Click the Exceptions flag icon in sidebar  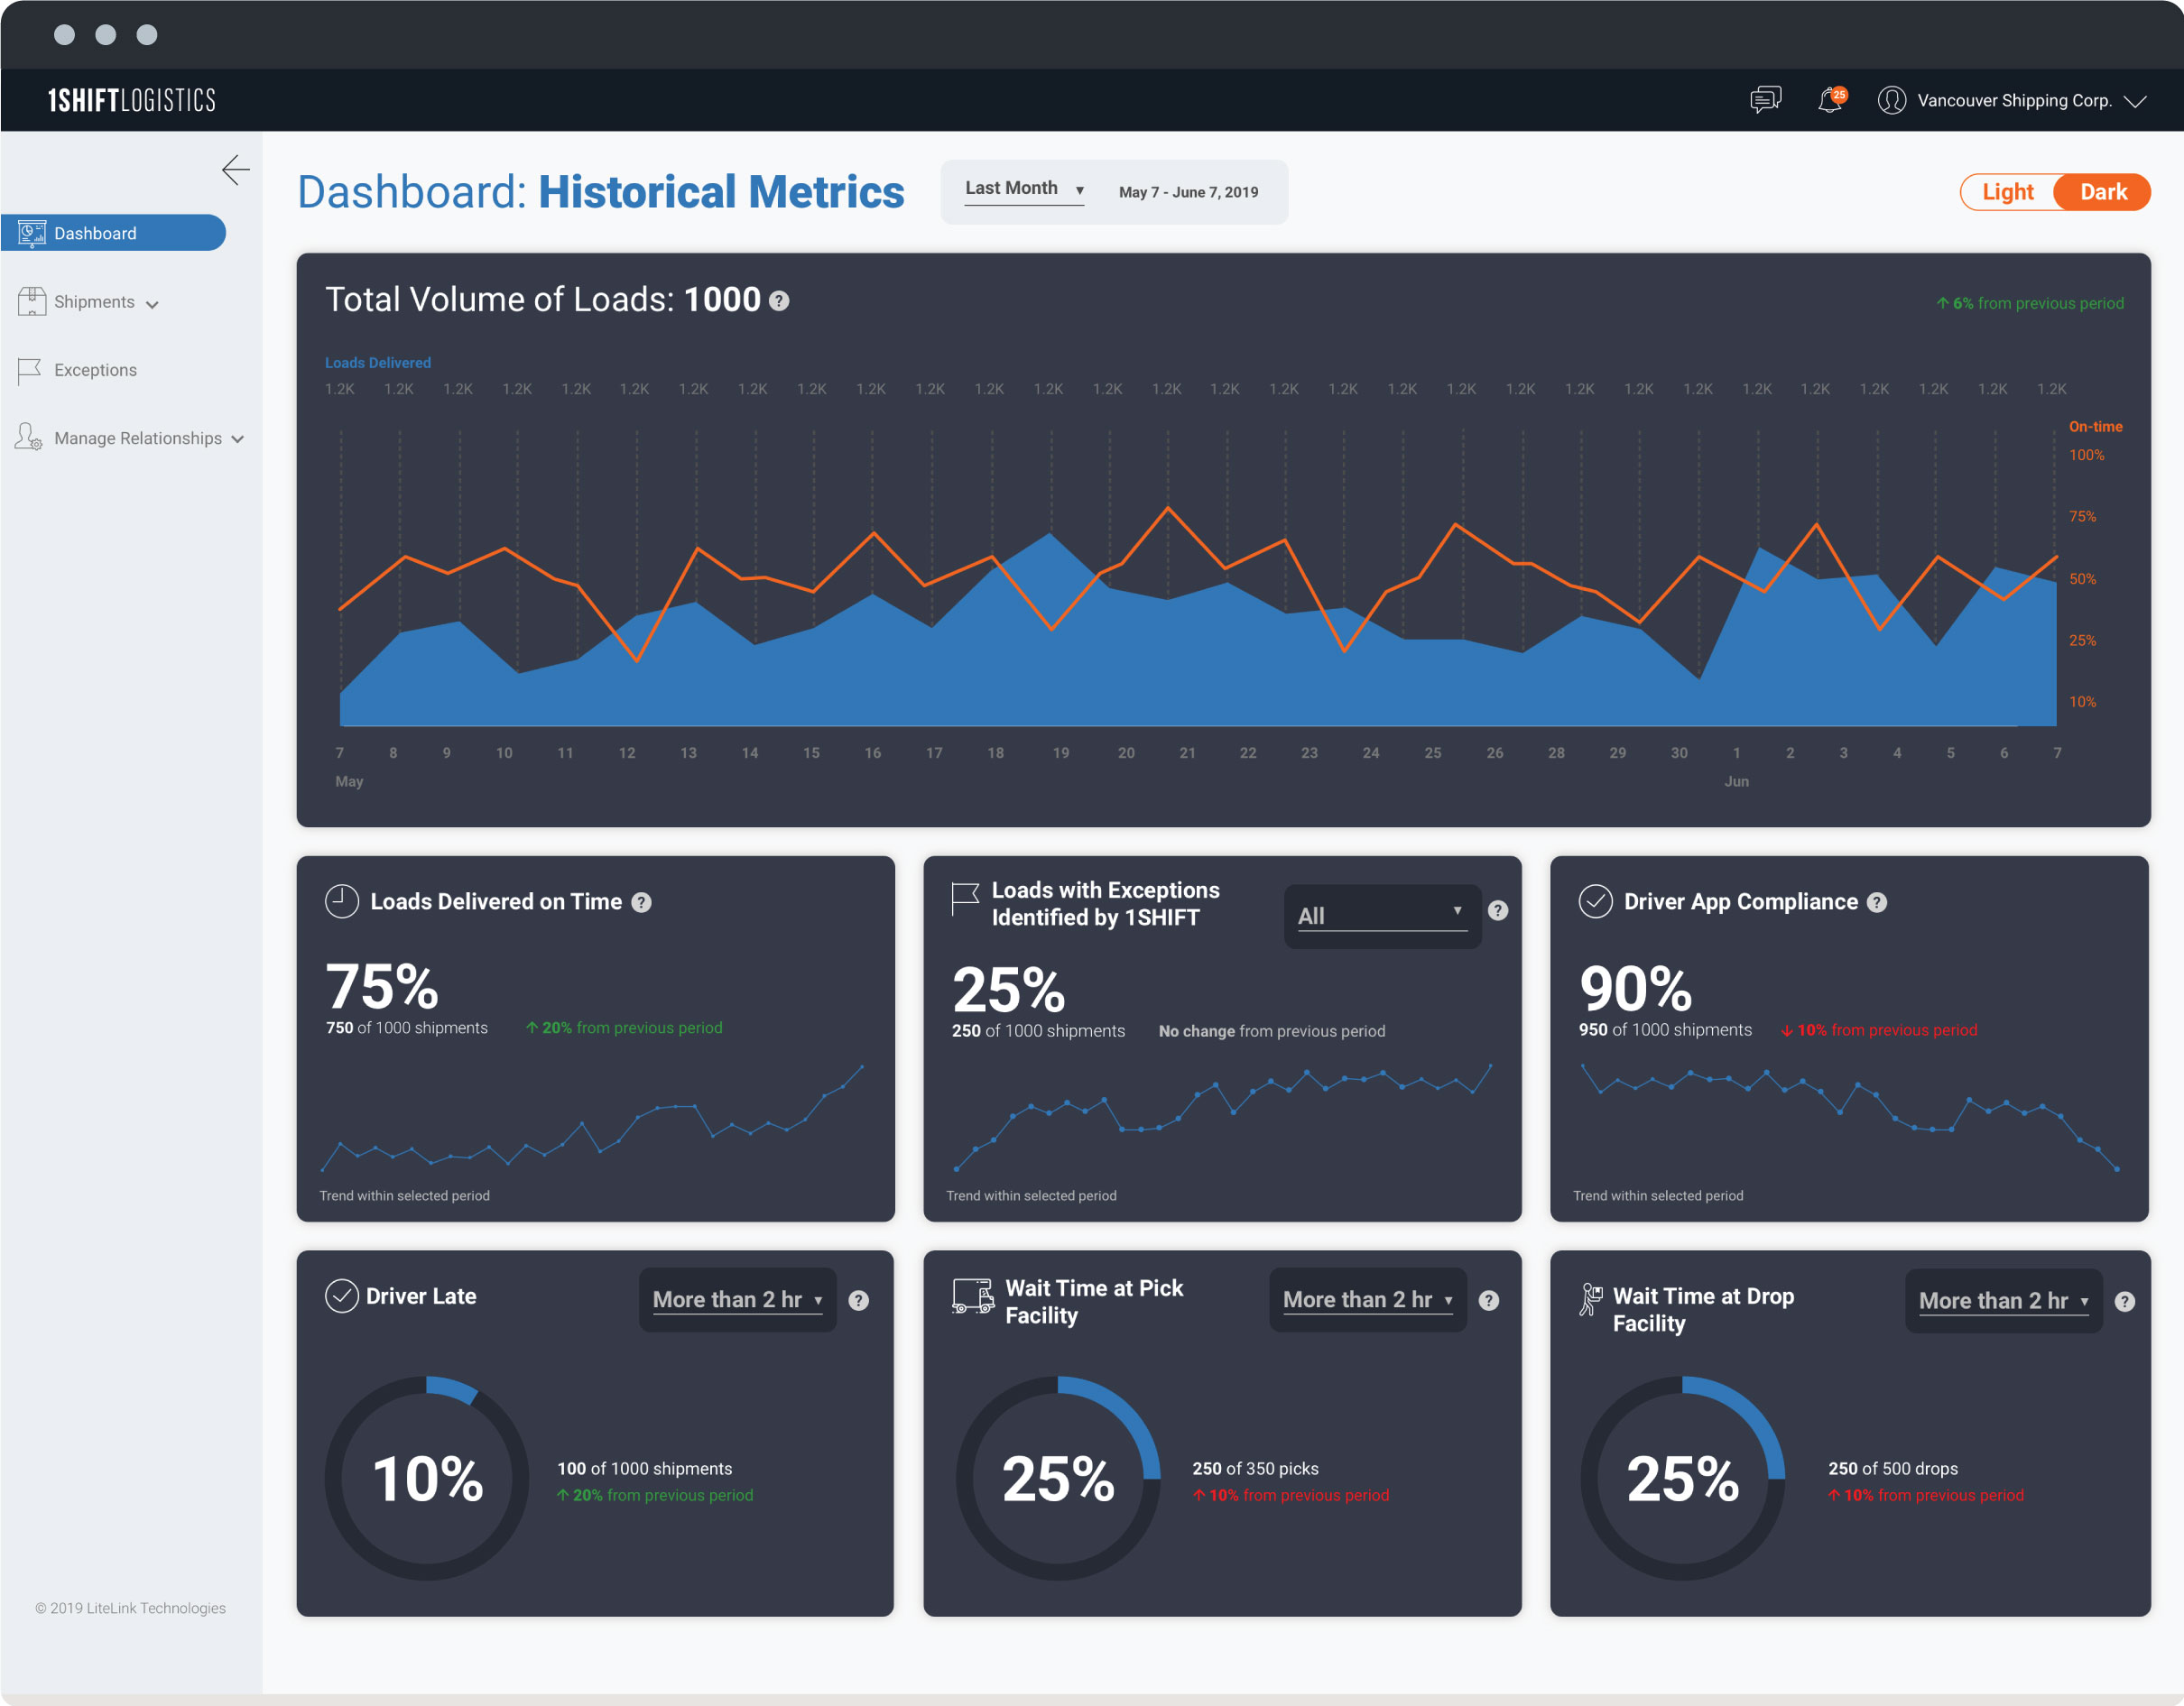coord(30,371)
